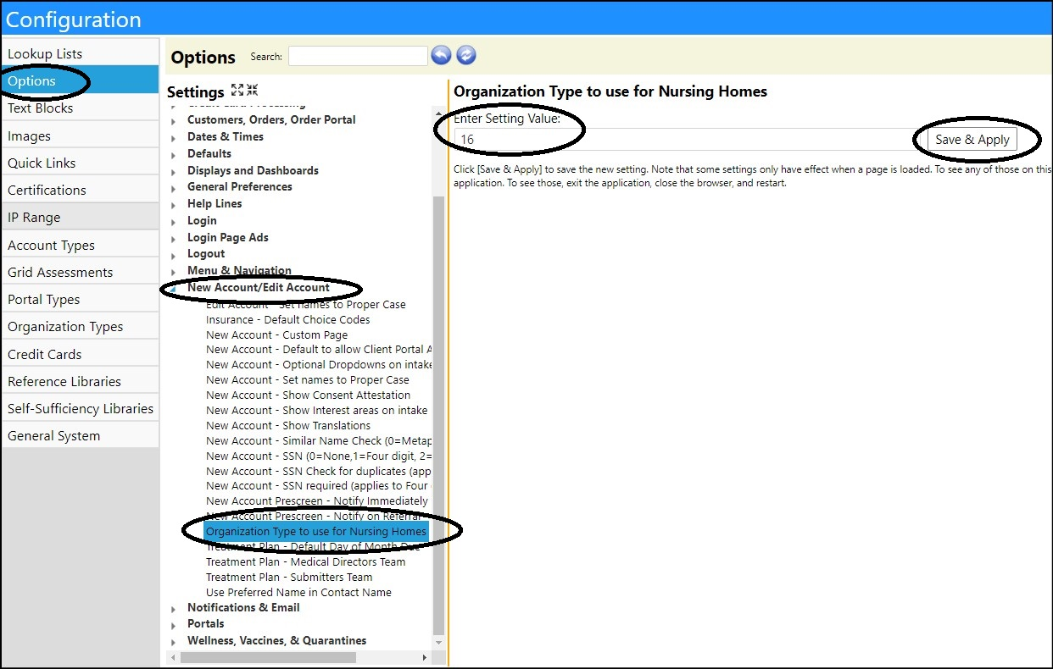
Task: Select New Account - SSN required setting
Action: (319, 485)
